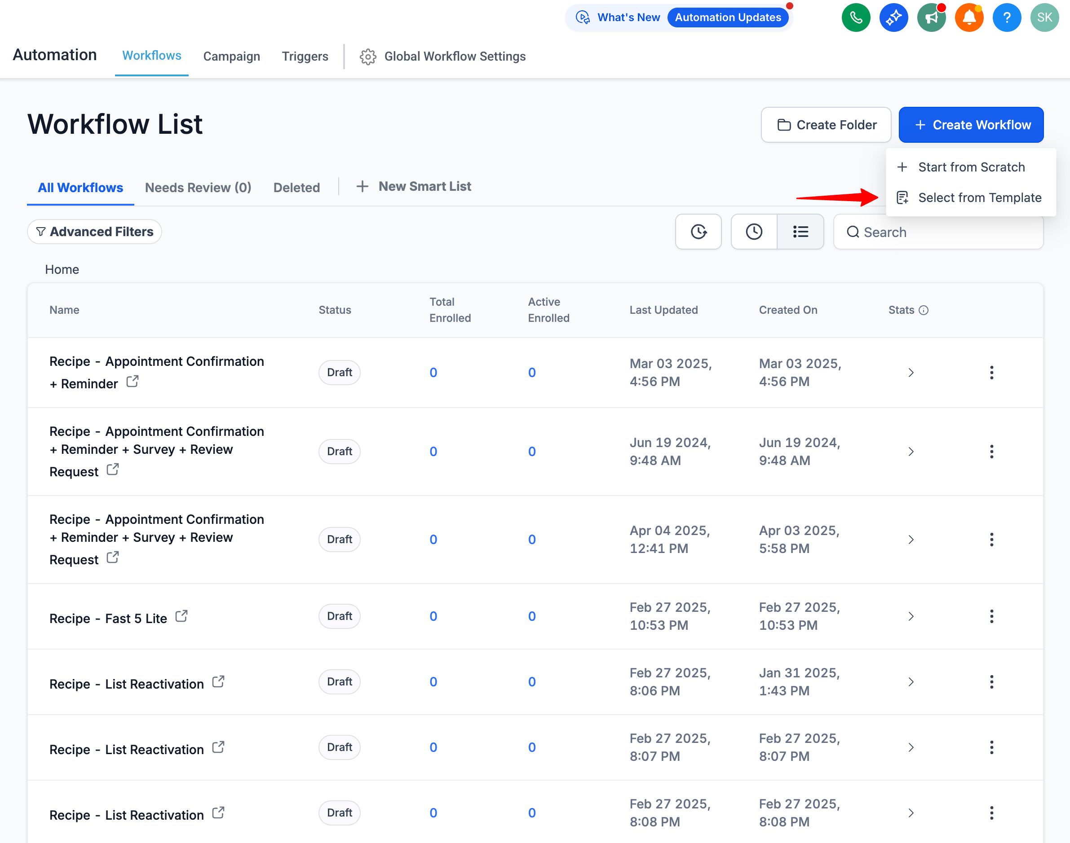Screen dimensions: 1070x843
Task: Expand stats chevron for List Reactivation updated 8:08 PM
Action: [x=911, y=813]
